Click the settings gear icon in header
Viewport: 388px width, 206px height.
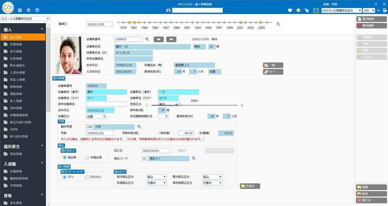coord(29,10)
